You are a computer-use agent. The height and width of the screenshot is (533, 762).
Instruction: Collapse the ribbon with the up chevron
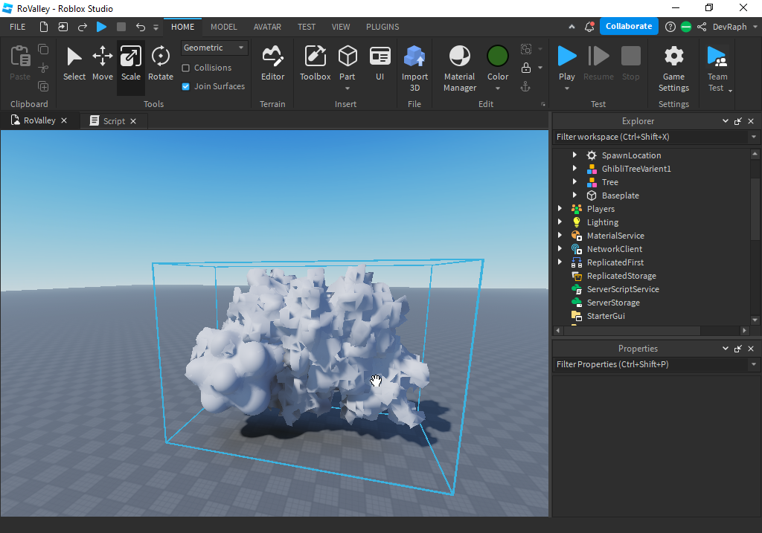click(572, 27)
